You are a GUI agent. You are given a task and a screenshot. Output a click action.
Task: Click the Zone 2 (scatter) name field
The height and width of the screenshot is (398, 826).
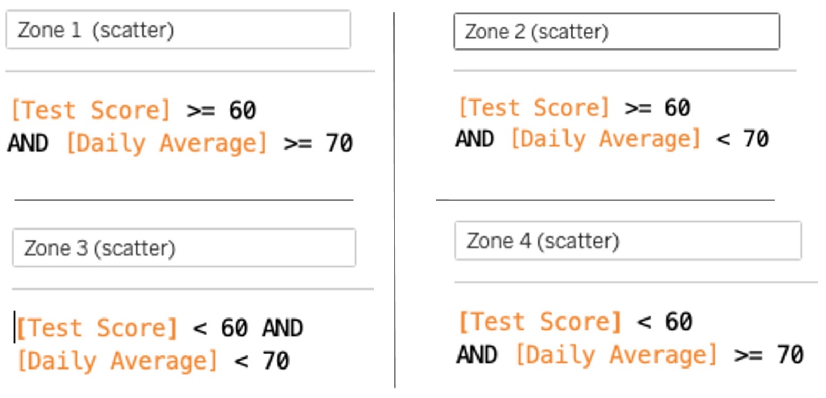coord(616,32)
